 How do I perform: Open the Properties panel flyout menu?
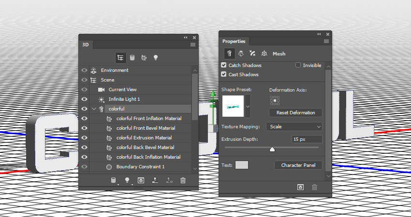[x=327, y=41]
